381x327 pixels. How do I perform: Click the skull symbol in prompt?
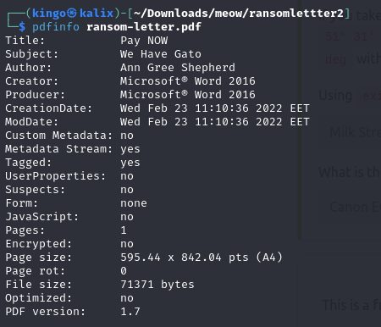pos(72,14)
